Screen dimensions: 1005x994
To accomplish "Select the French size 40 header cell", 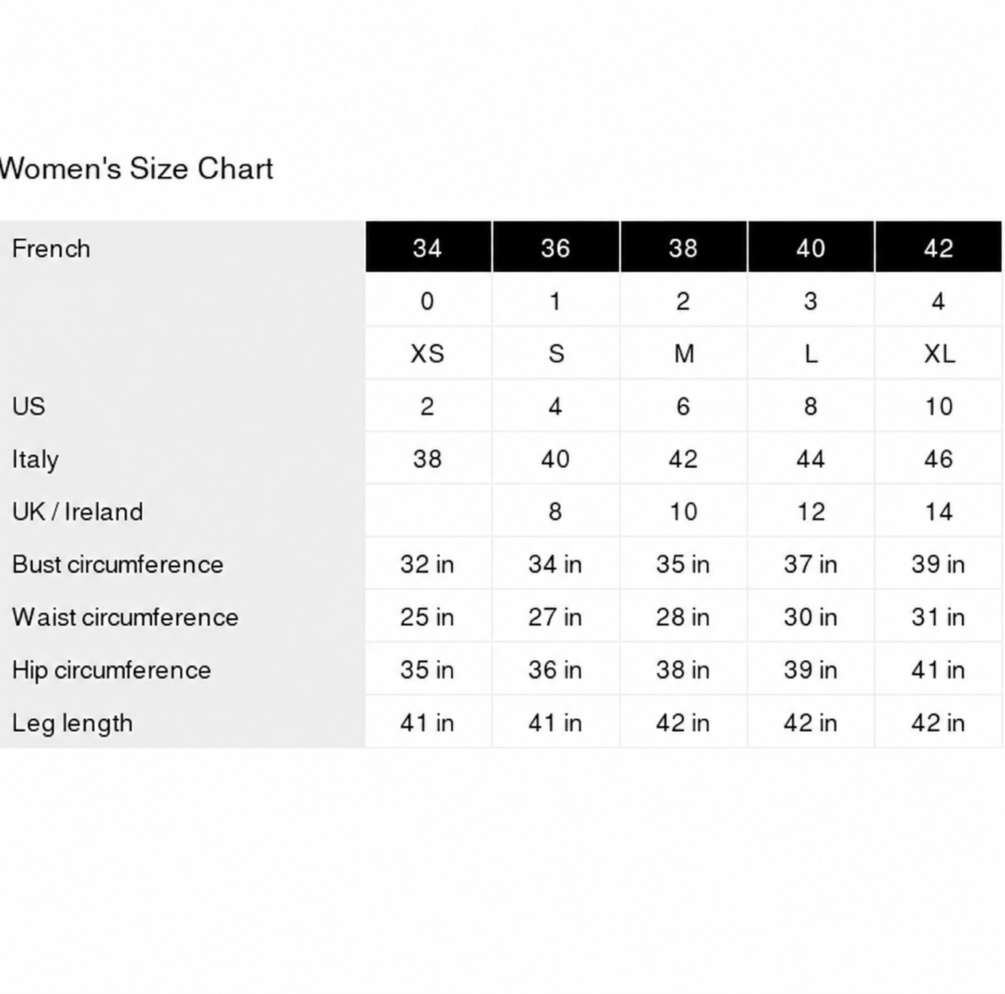I will 811,248.
